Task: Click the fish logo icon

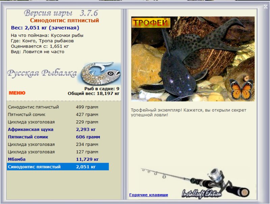Action: click(x=101, y=73)
